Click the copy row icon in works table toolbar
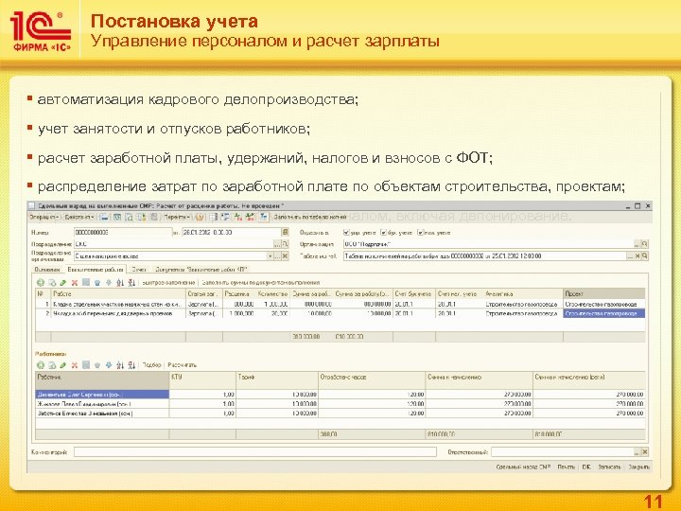This screenshot has width=681, height=511. click(52, 282)
